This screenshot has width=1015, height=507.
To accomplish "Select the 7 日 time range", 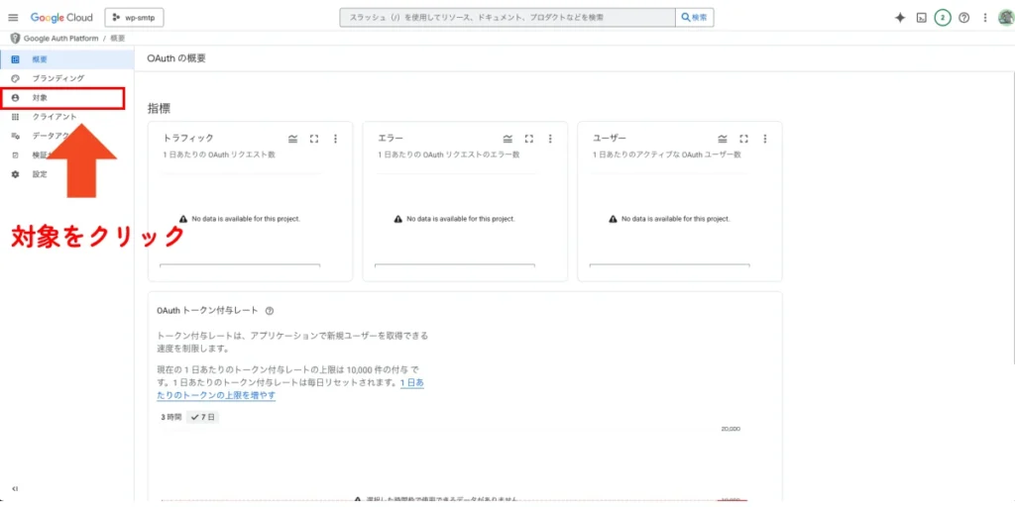I will pyautogui.click(x=203, y=417).
